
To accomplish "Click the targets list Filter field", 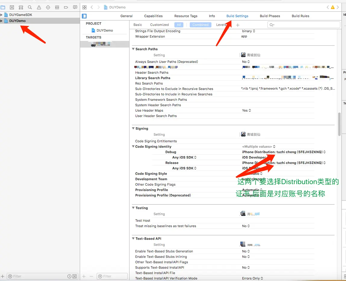I will [x=112, y=276].
